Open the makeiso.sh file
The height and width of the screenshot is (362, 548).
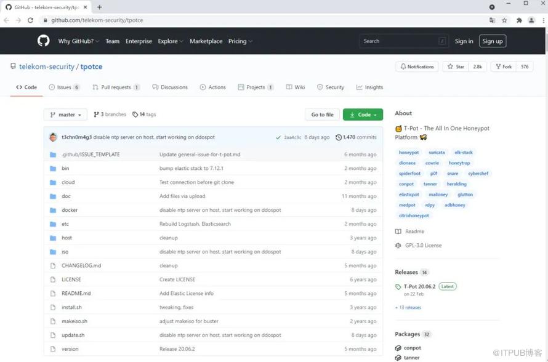[x=74, y=321]
